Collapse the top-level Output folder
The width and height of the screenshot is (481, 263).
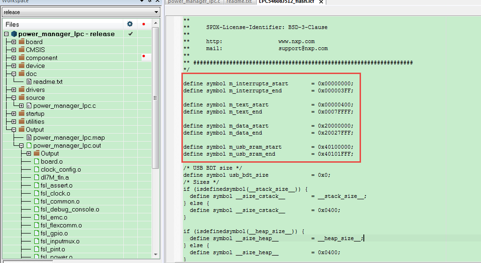pyautogui.click(x=14, y=130)
